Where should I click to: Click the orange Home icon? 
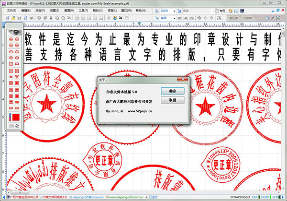(231, 11)
